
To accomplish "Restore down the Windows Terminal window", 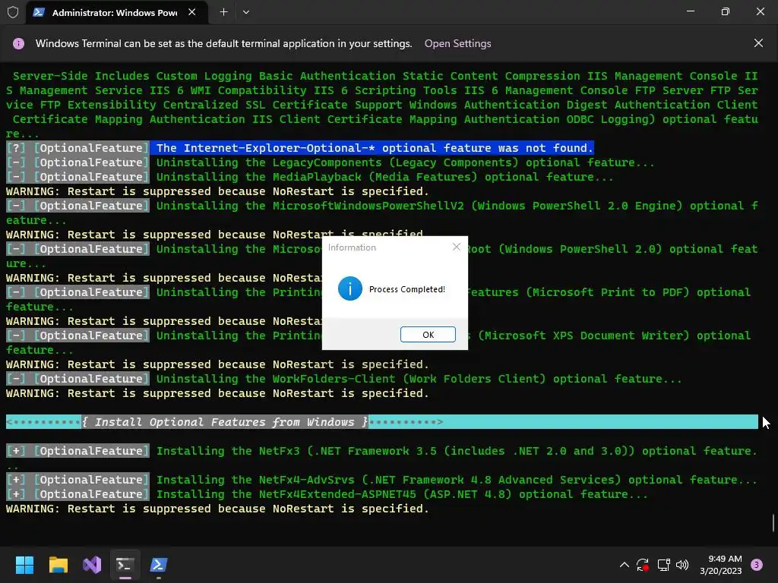I will click(725, 11).
